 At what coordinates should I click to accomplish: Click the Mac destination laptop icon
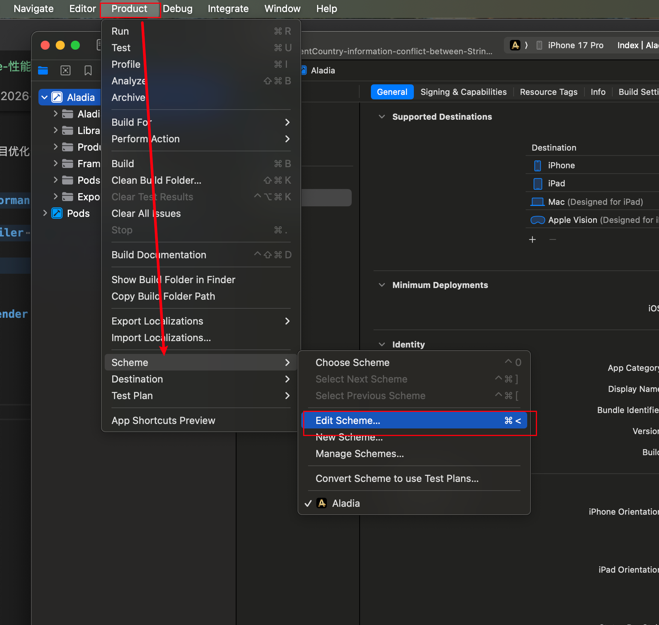(x=537, y=202)
